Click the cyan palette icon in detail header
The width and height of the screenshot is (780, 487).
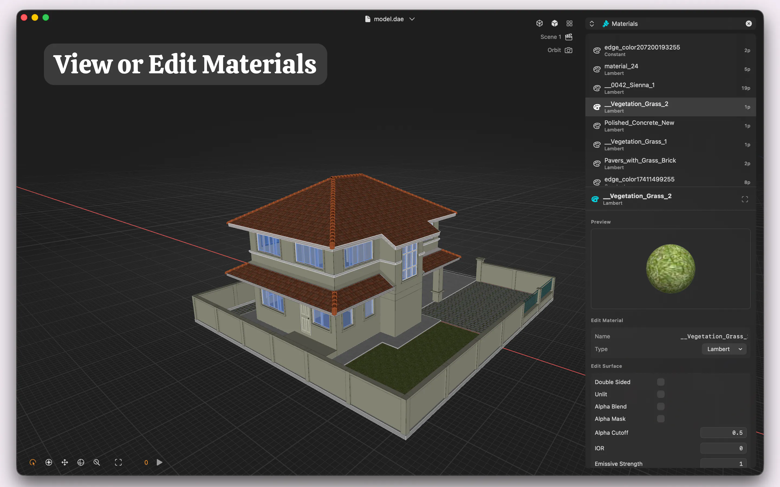[595, 199]
